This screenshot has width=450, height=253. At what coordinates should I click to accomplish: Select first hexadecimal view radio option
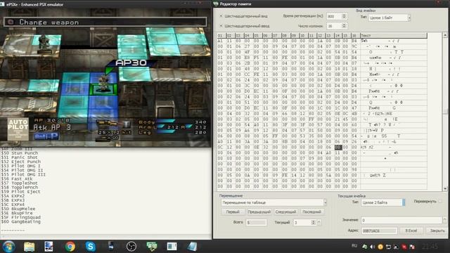click(221, 16)
